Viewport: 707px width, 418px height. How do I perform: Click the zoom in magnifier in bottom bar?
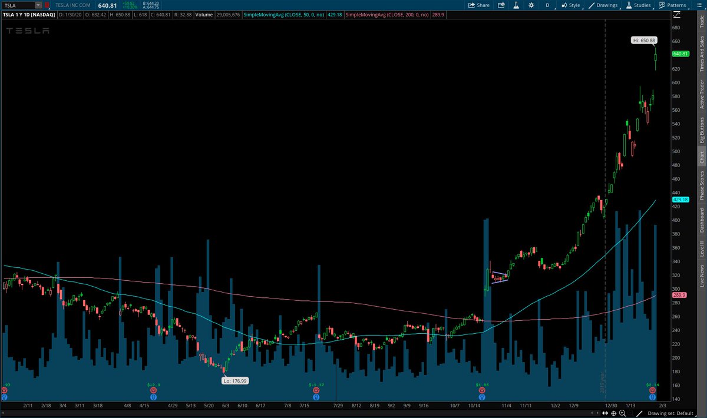[x=622, y=413]
